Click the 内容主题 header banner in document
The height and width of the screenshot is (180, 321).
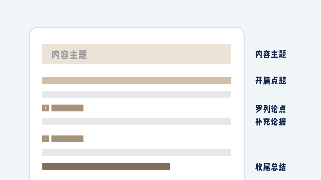136,54
